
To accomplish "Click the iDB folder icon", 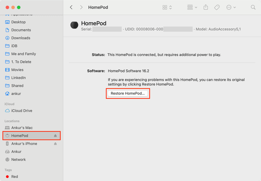I will [7, 46].
